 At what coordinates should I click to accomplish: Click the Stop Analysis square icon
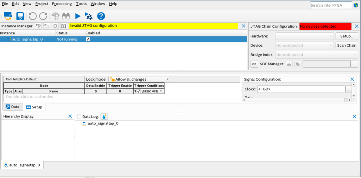tap(55, 26)
